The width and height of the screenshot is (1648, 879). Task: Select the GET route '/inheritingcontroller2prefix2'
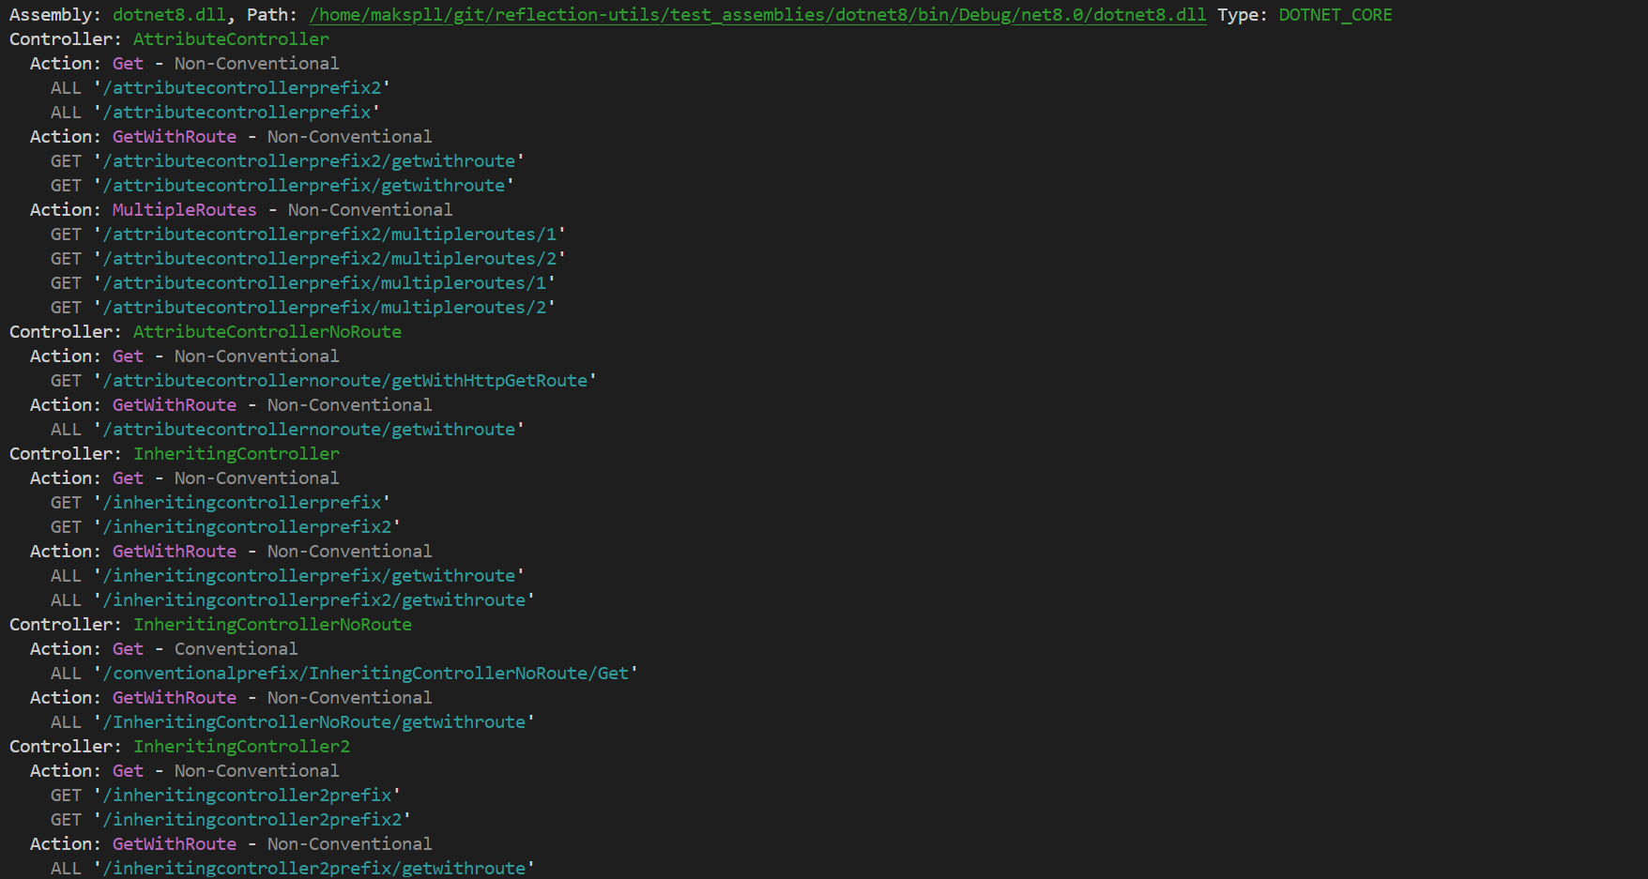[x=252, y=820]
